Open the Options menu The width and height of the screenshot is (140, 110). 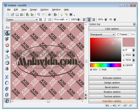click(x=44, y=10)
